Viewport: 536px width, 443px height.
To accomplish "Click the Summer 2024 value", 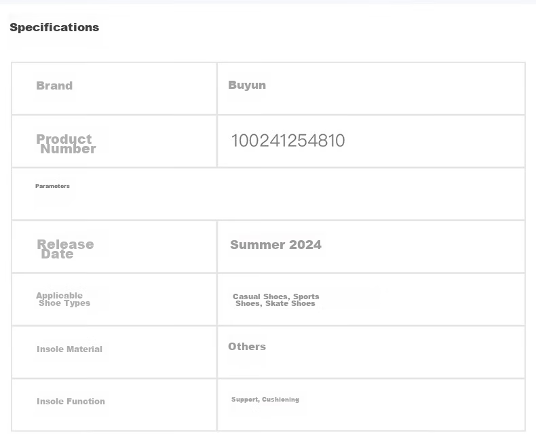I will (275, 245).
